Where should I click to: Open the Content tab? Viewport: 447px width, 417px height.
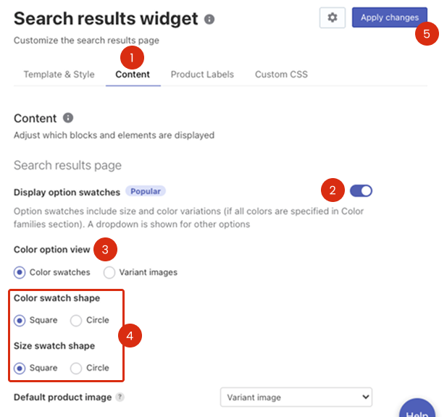coord(133,75)
